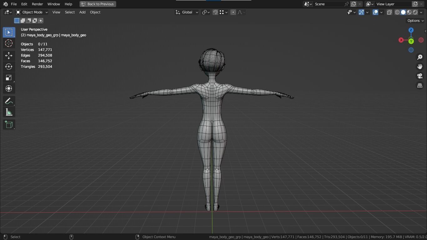Screen dimensions: 427x240
Task: Open the editor type dropdown
Action: [x=8, y=12]
